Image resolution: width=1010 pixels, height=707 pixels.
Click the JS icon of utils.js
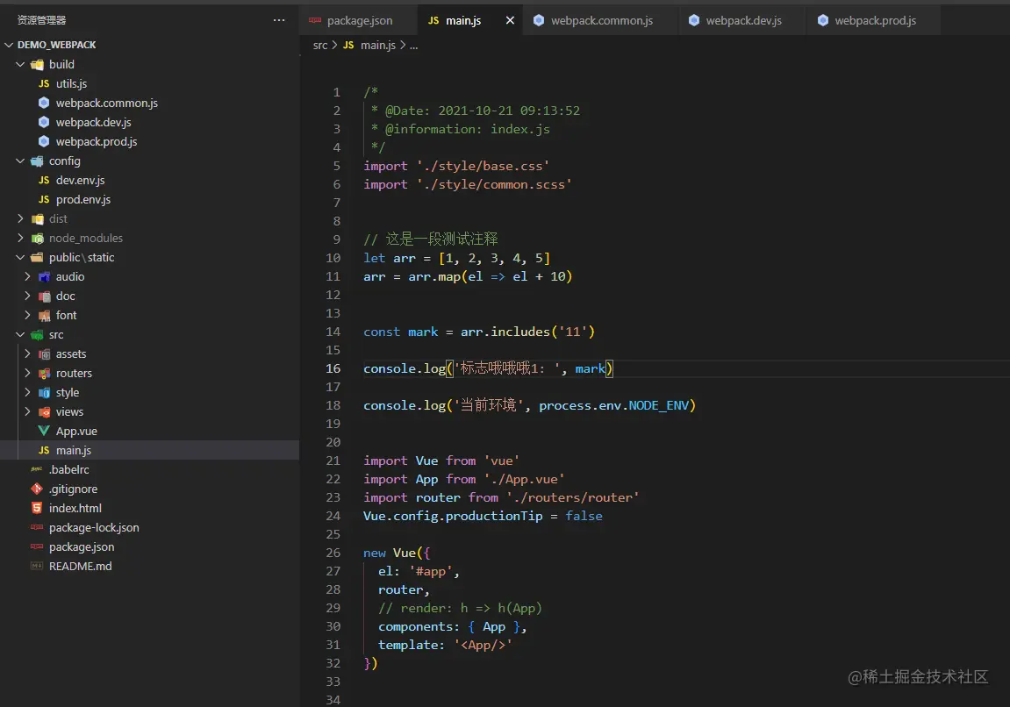(x=44, y=83)
